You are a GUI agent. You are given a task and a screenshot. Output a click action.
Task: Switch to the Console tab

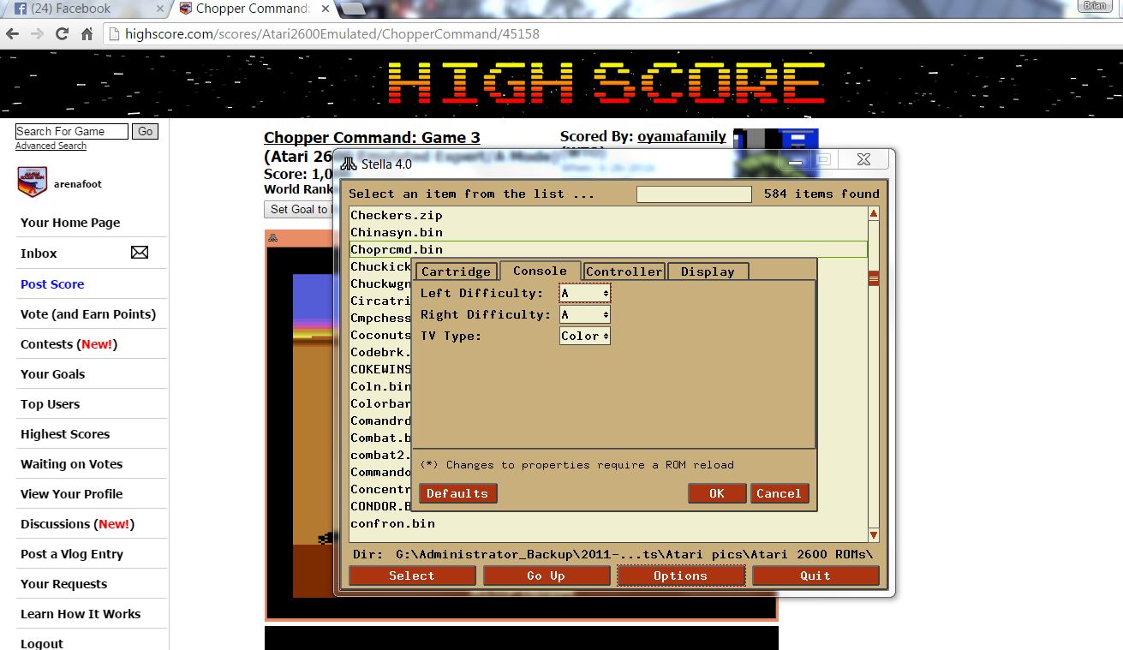[540, 271]
